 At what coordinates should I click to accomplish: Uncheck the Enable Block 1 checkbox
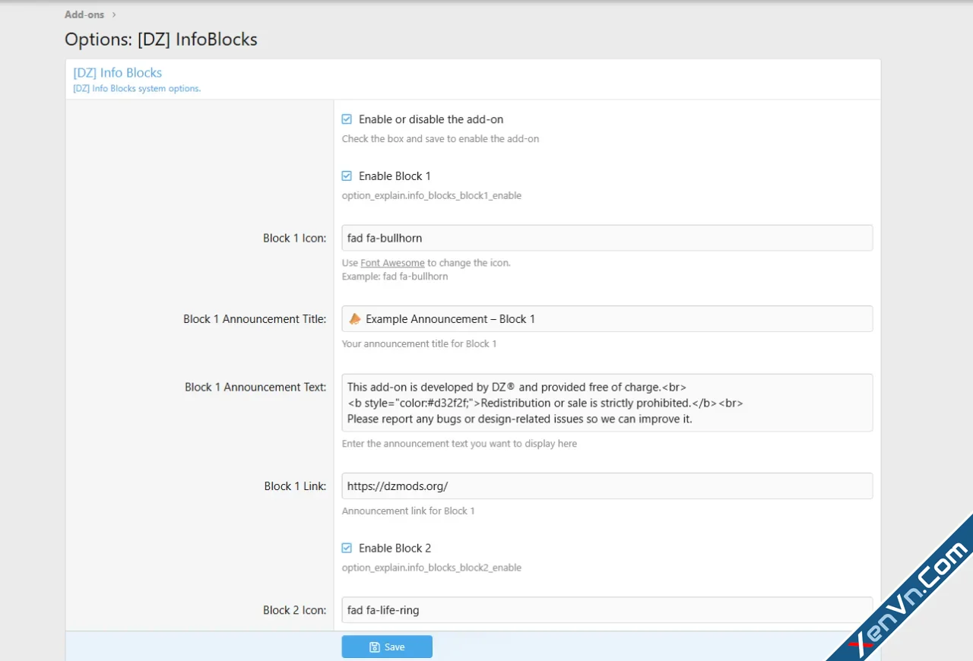click(347, 176)
